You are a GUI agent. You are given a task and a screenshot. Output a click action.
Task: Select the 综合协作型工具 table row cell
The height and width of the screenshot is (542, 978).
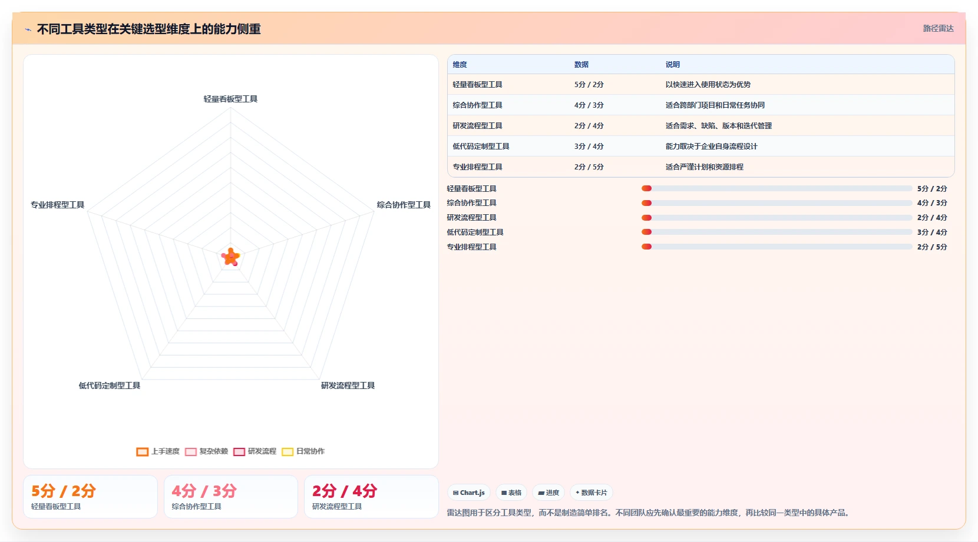477,105
